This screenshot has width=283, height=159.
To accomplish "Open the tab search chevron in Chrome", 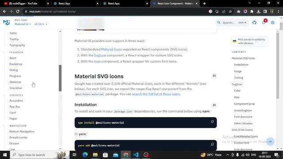I will click(249, 3).
